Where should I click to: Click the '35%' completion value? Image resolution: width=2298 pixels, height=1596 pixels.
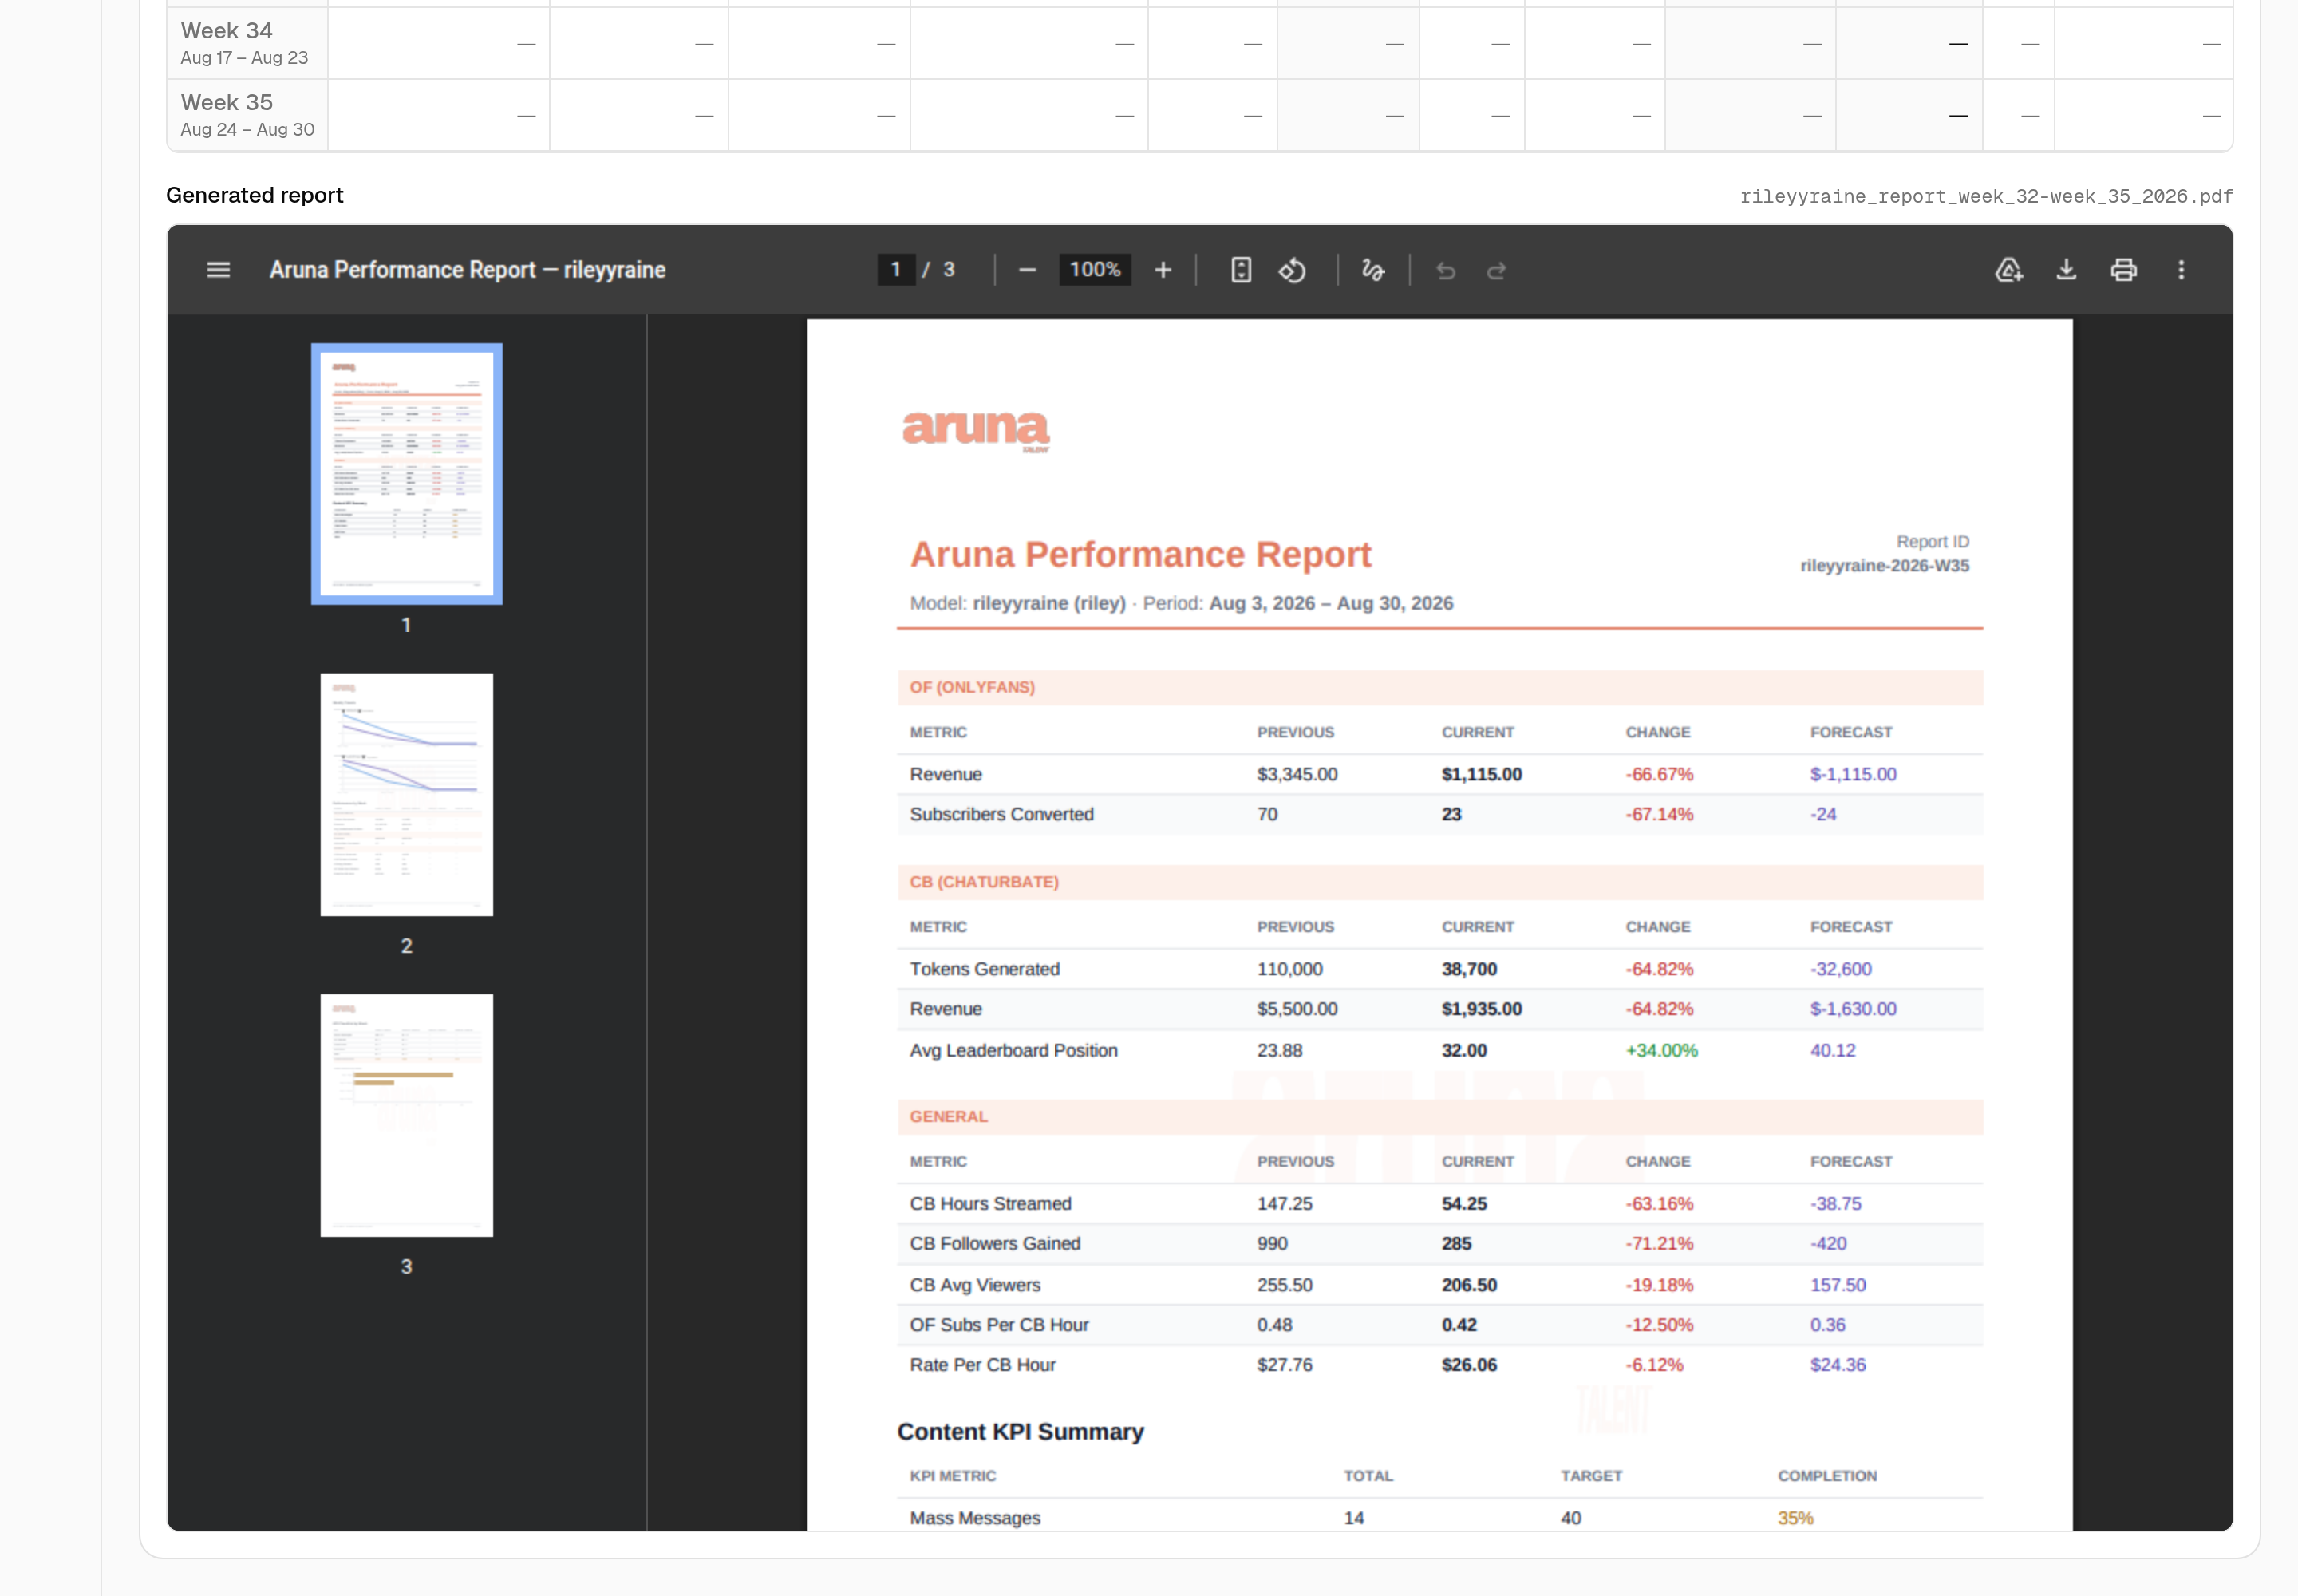1795,1518
